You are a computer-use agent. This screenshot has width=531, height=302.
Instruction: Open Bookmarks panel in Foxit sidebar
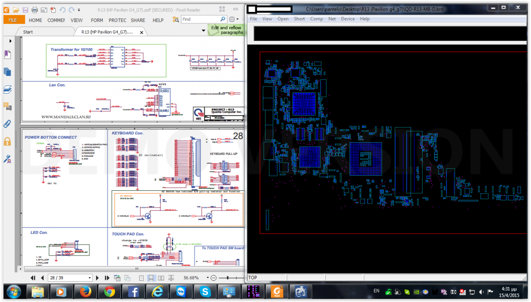8,54
